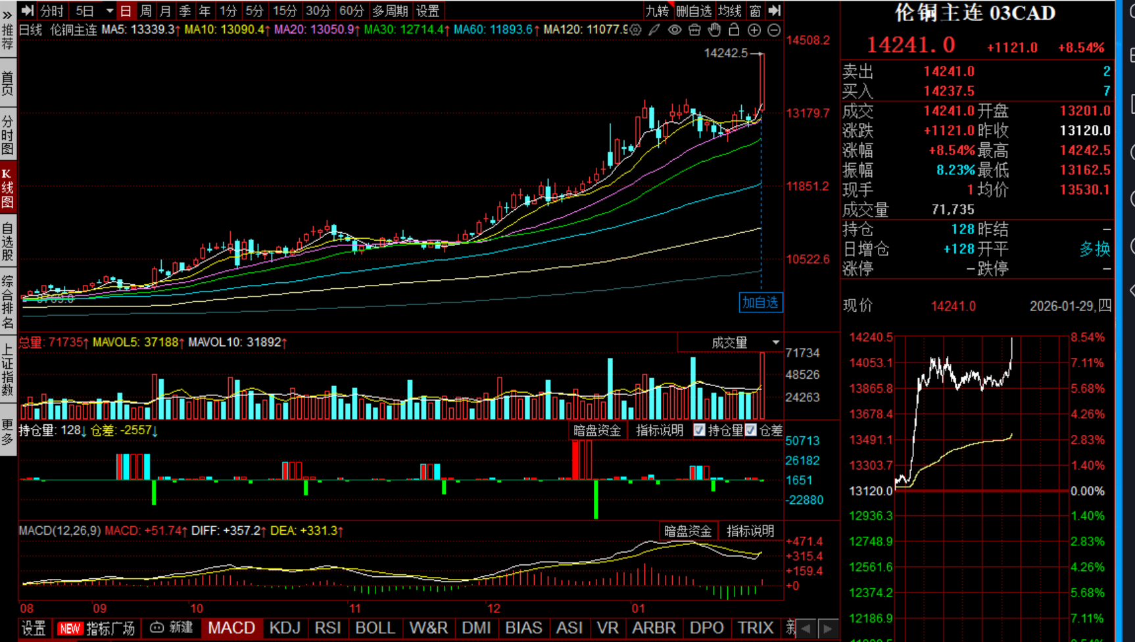Select the 30分 period
Viewport: 1135px width, 642px height.
pos(318,11)
